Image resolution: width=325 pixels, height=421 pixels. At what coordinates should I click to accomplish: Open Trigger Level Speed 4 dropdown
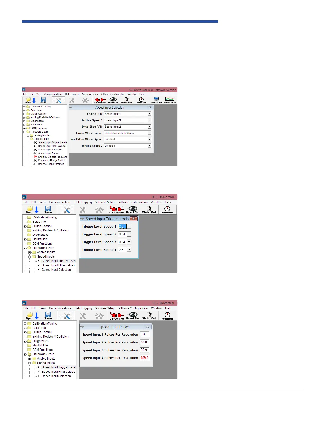point(129,250)
